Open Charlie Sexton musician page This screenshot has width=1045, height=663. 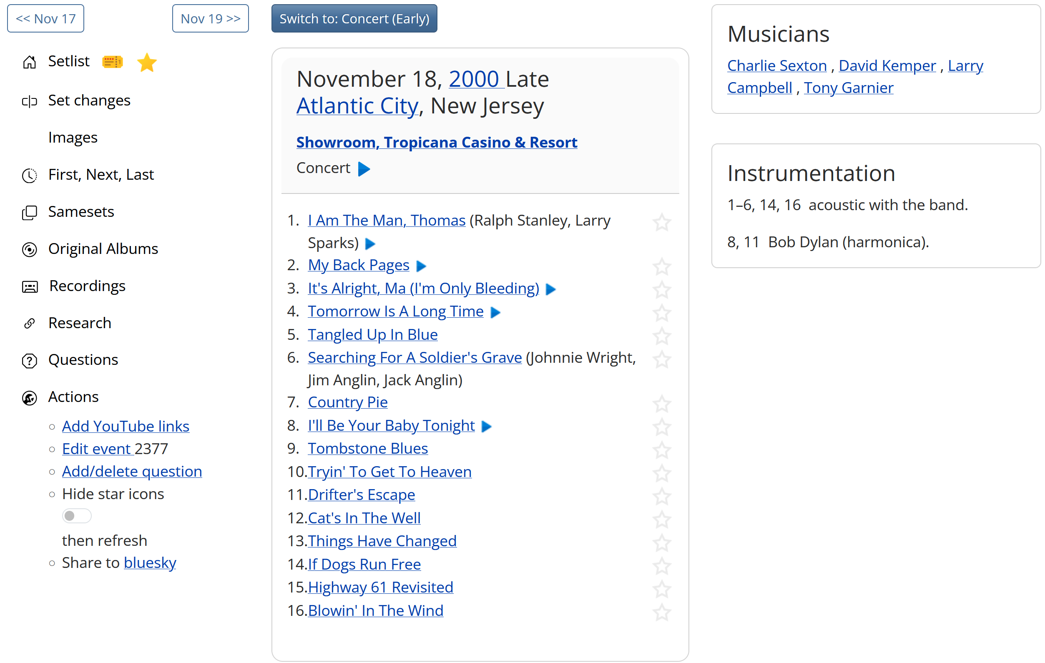[x=777, y=65]
